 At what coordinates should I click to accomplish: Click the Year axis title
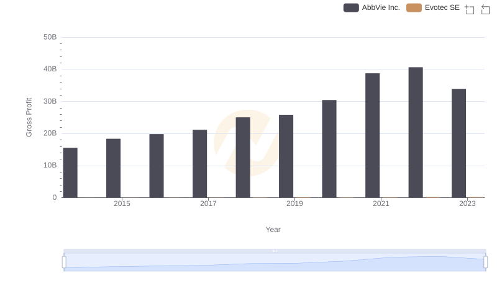(273, 230)
